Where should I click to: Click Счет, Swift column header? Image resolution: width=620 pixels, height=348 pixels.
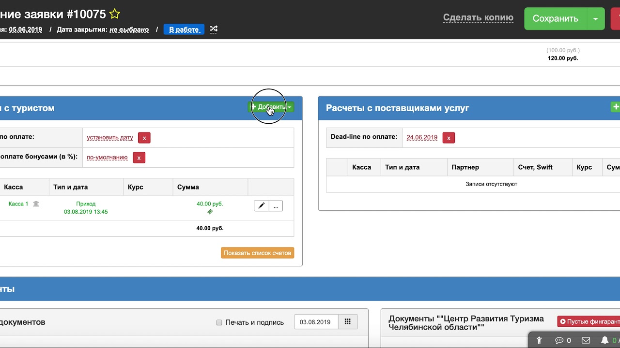click(x=535, y=167)
